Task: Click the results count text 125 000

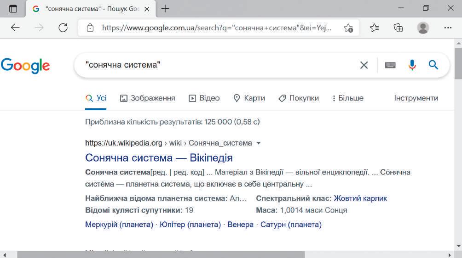Action: (x=218, y=122)
